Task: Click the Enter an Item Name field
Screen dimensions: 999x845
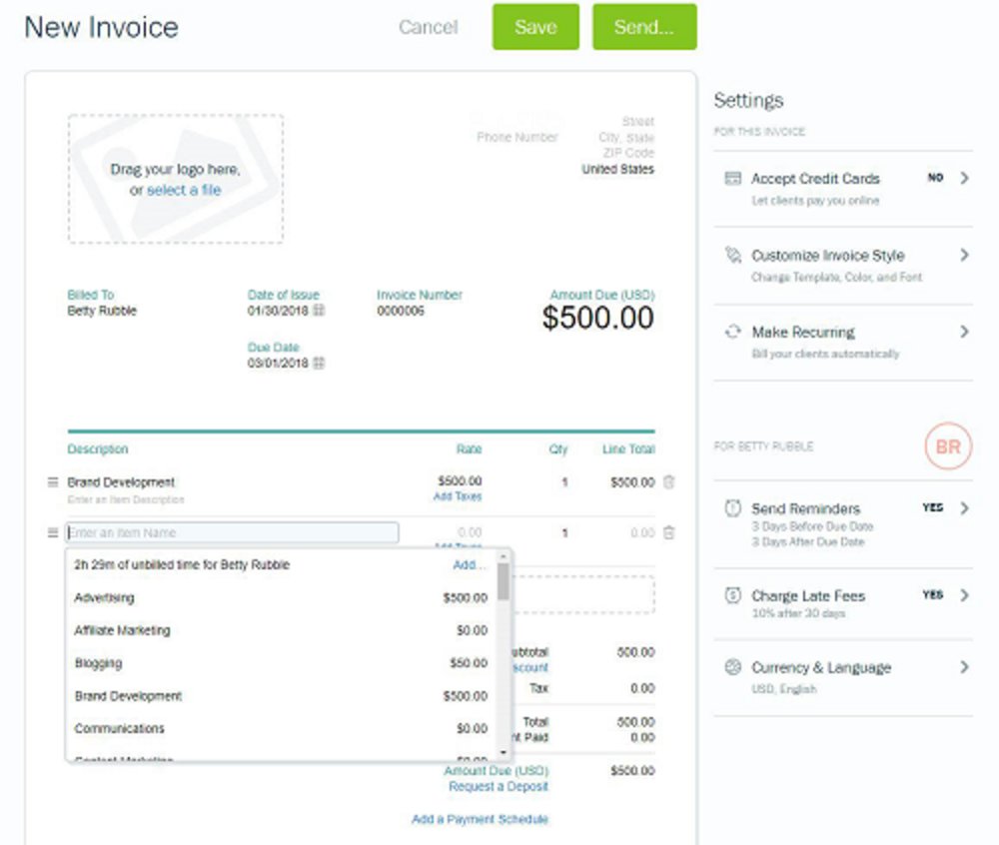Action: click(x=232, y=532)
